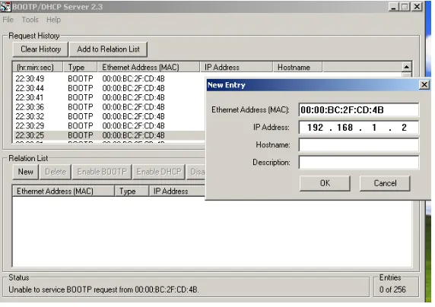Click the BOOTP/DHCP Server app icon in title bar
Image resolution: width=435 pixels, height=307 pixels.
[5, 7]
